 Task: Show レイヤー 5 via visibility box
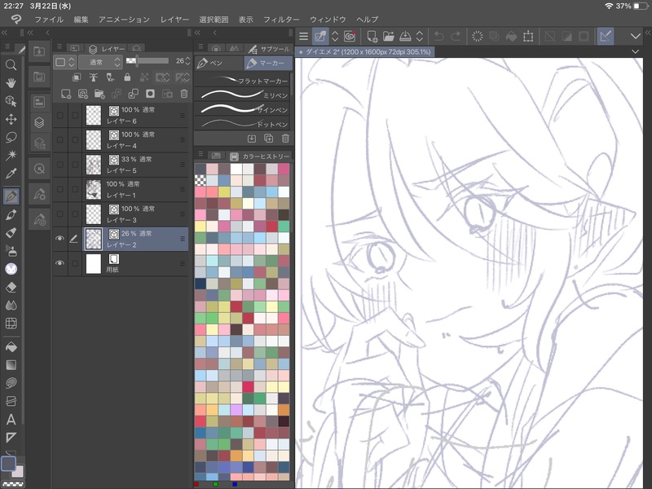pyautogui.click(x=59, y=165)
